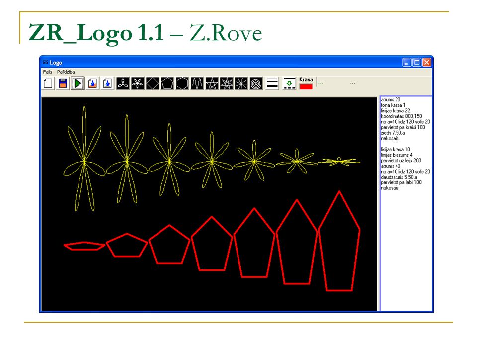The width and height of the screenshot is (477, 358).
Task: Close the Logo window
Action: click(x=427, y=63)
